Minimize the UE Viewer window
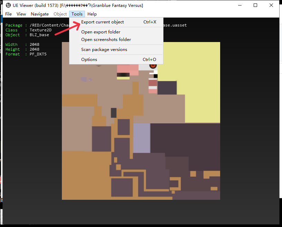282x227 pixels. point(240,6)
